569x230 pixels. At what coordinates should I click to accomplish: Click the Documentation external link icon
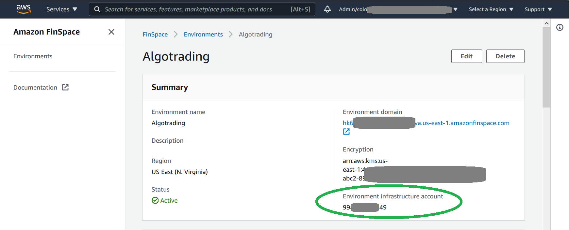click(x=65, y=87)
